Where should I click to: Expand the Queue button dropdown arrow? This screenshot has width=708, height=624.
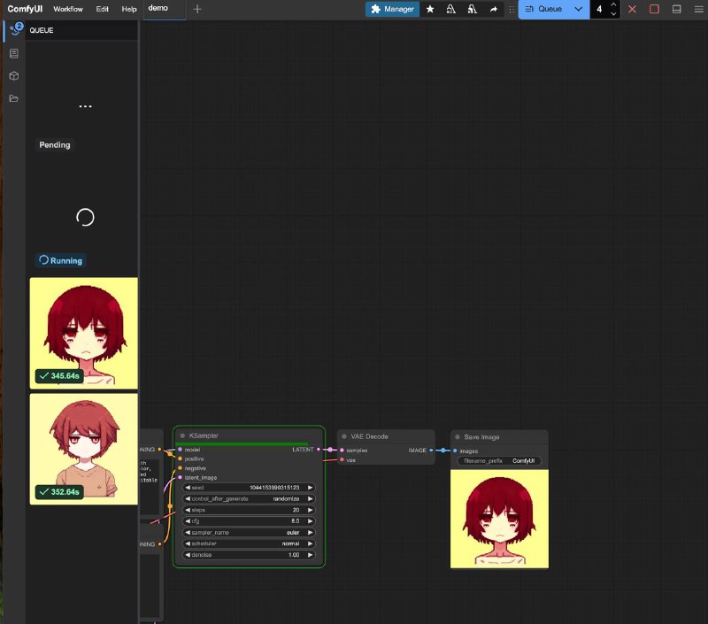579,9
